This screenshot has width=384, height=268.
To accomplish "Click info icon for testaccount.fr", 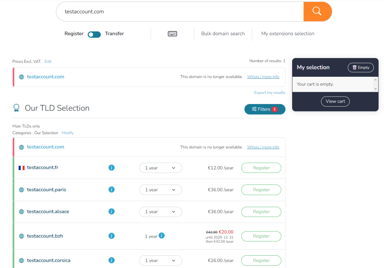I will [111, 168].
